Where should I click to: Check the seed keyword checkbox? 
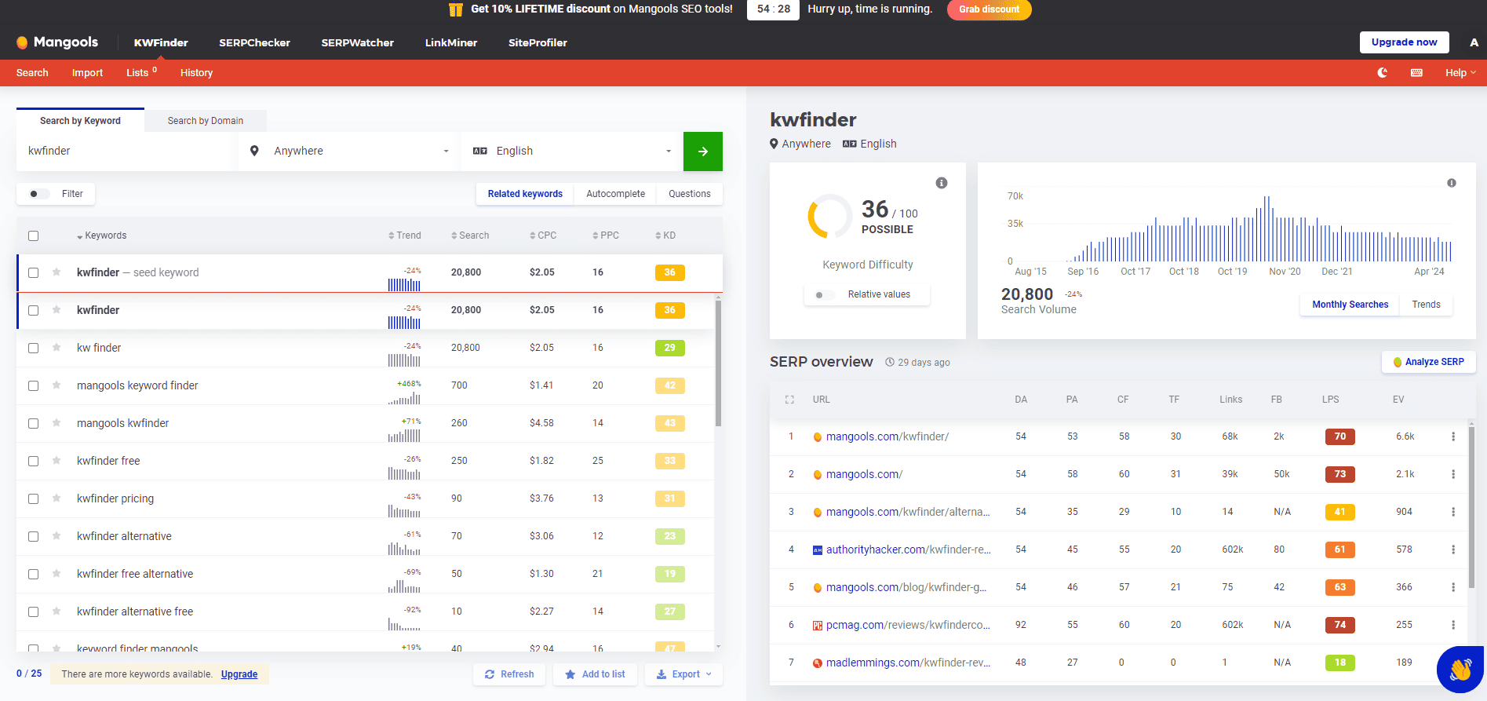pos(33,272)
